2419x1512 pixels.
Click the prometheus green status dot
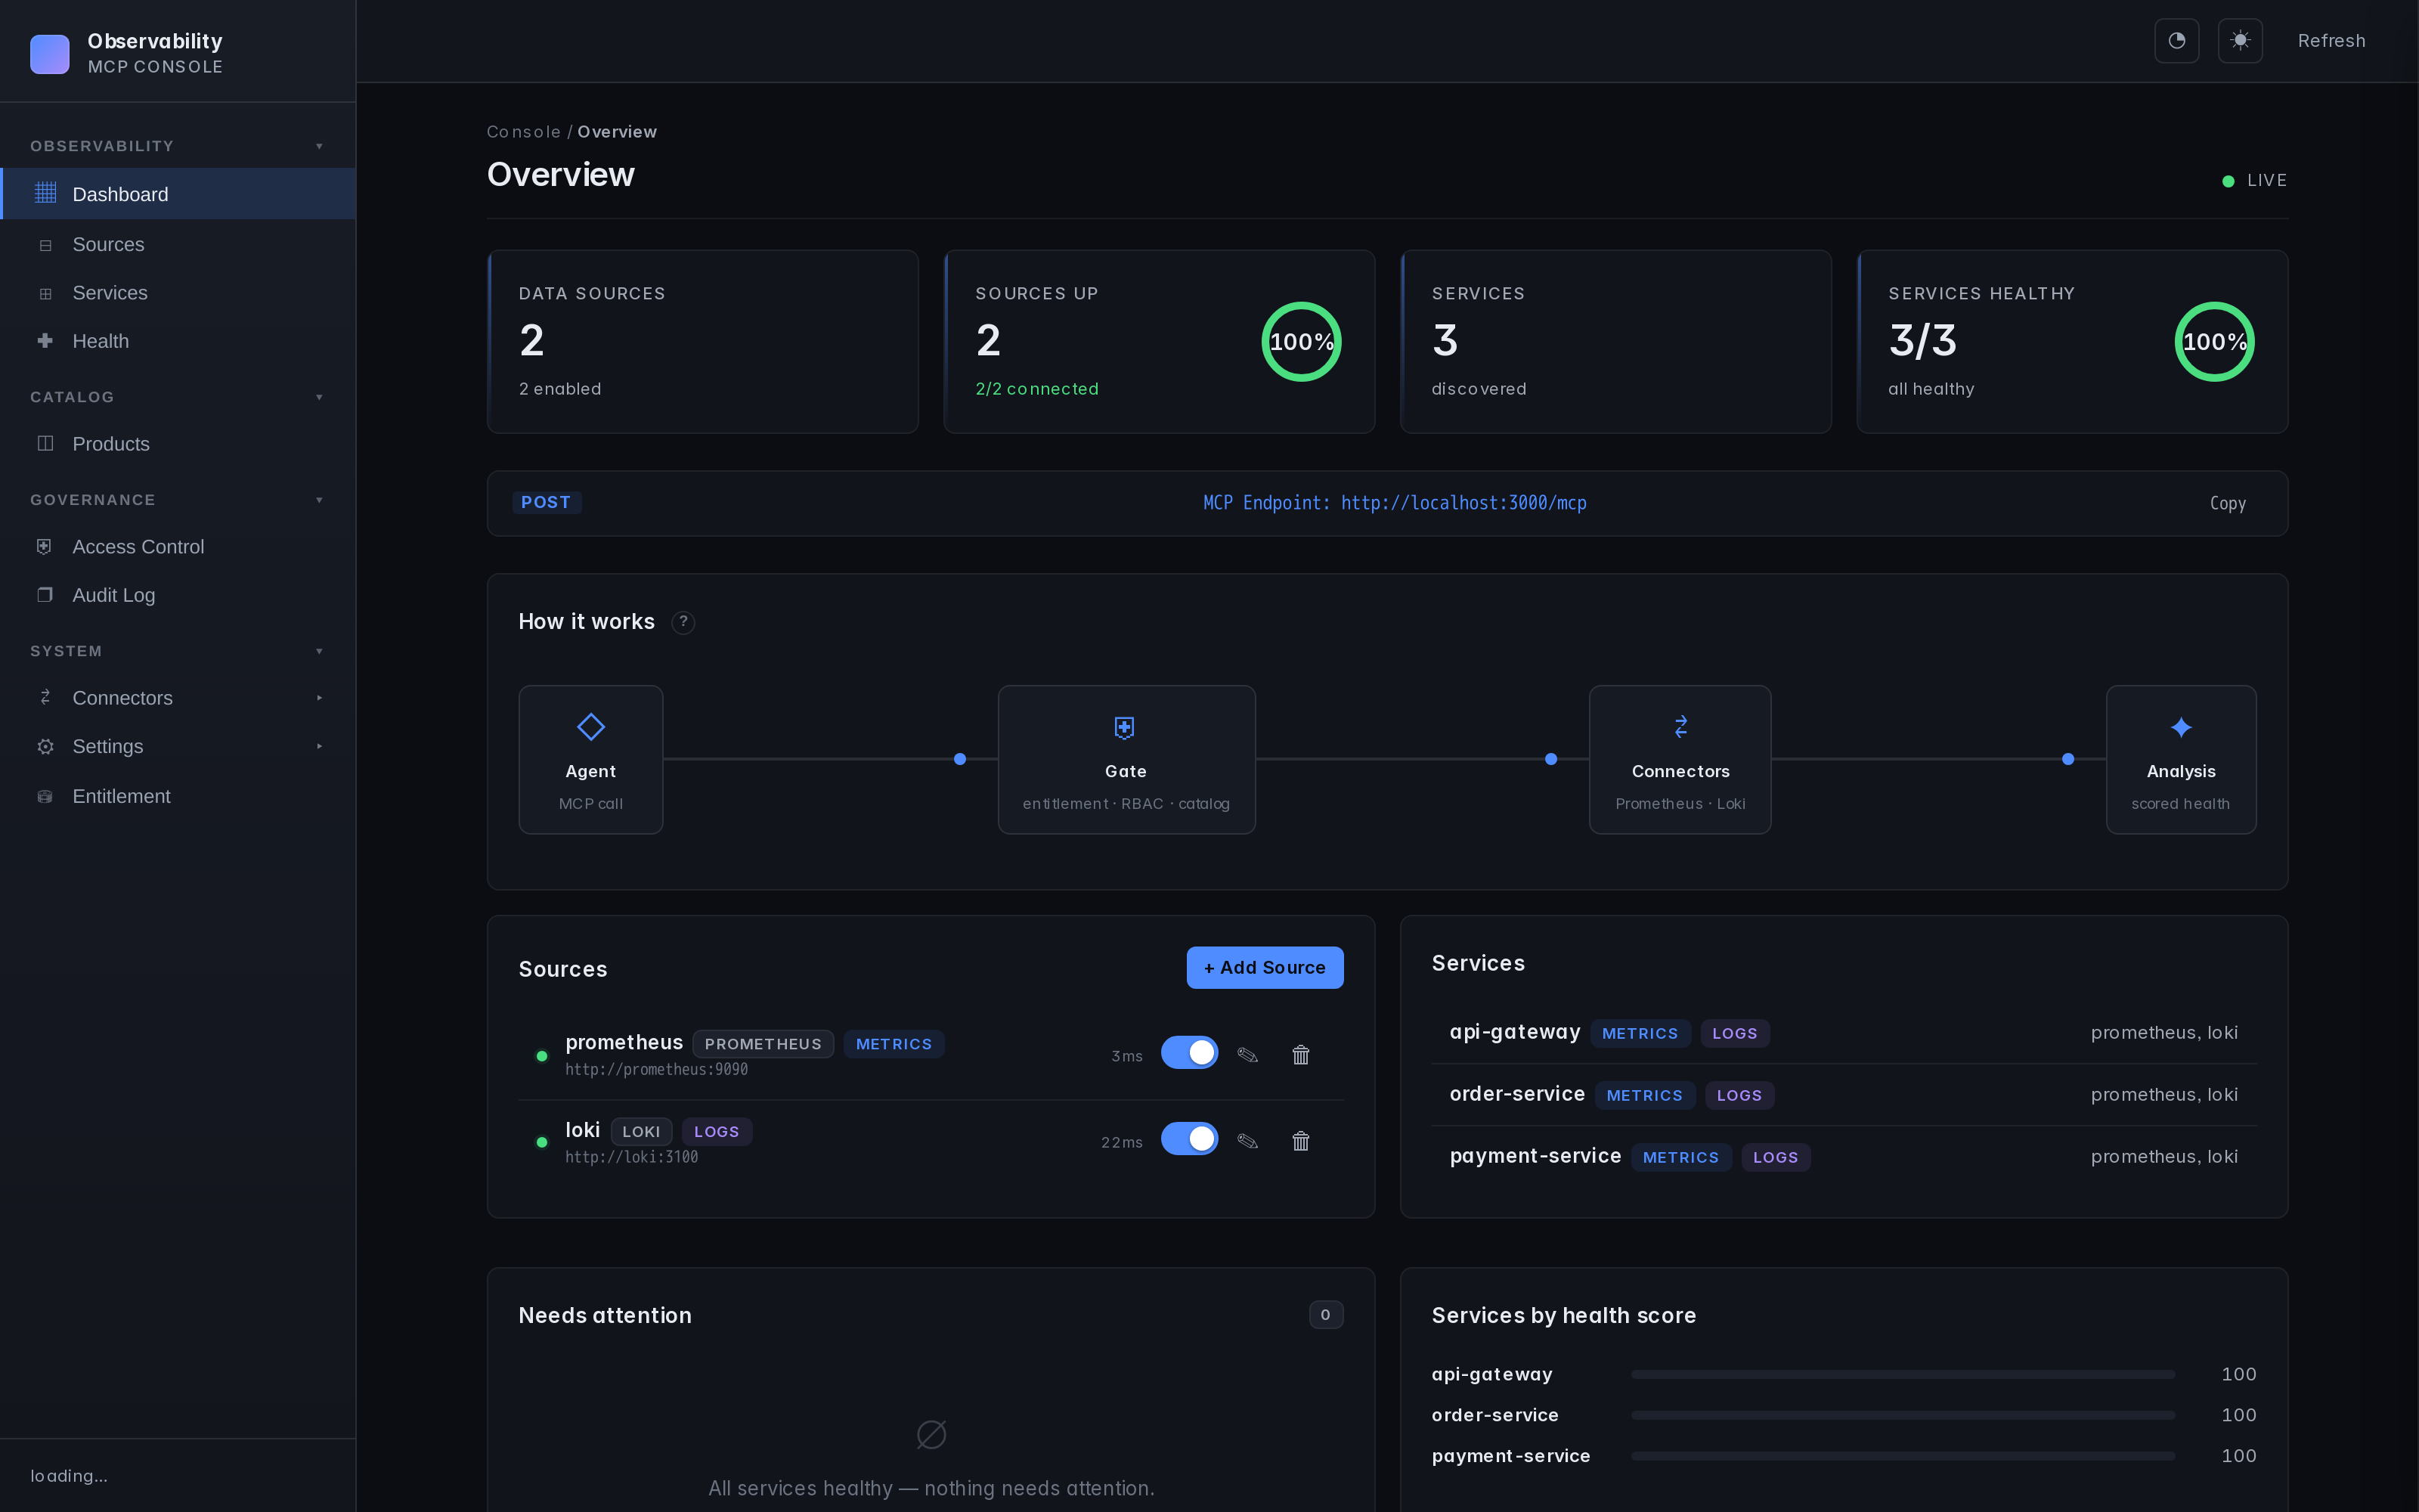(542, 1056)
